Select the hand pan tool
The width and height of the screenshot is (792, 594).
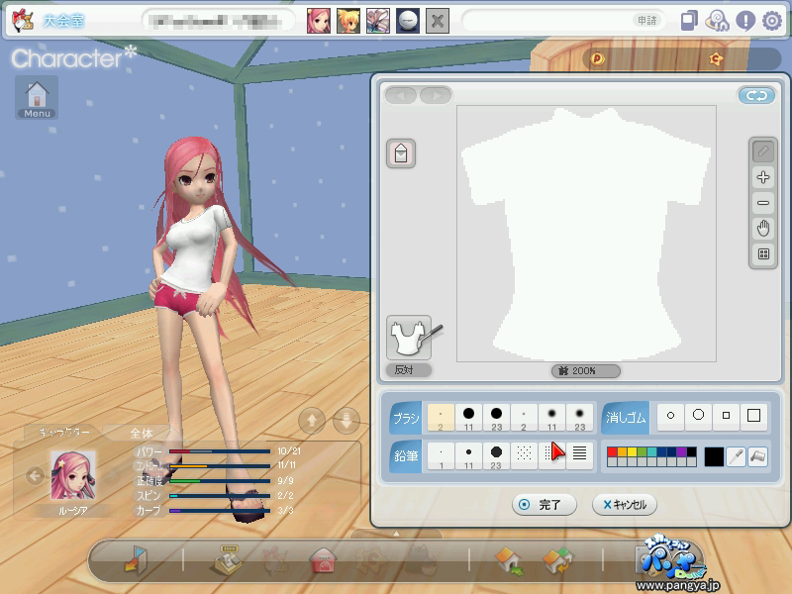pyautogui.click(x=763, y=229)
